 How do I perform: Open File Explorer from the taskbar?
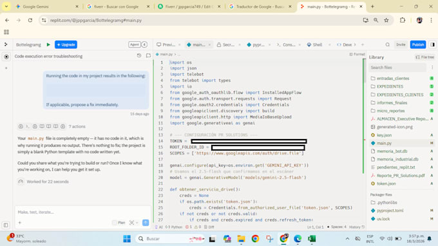241,239
